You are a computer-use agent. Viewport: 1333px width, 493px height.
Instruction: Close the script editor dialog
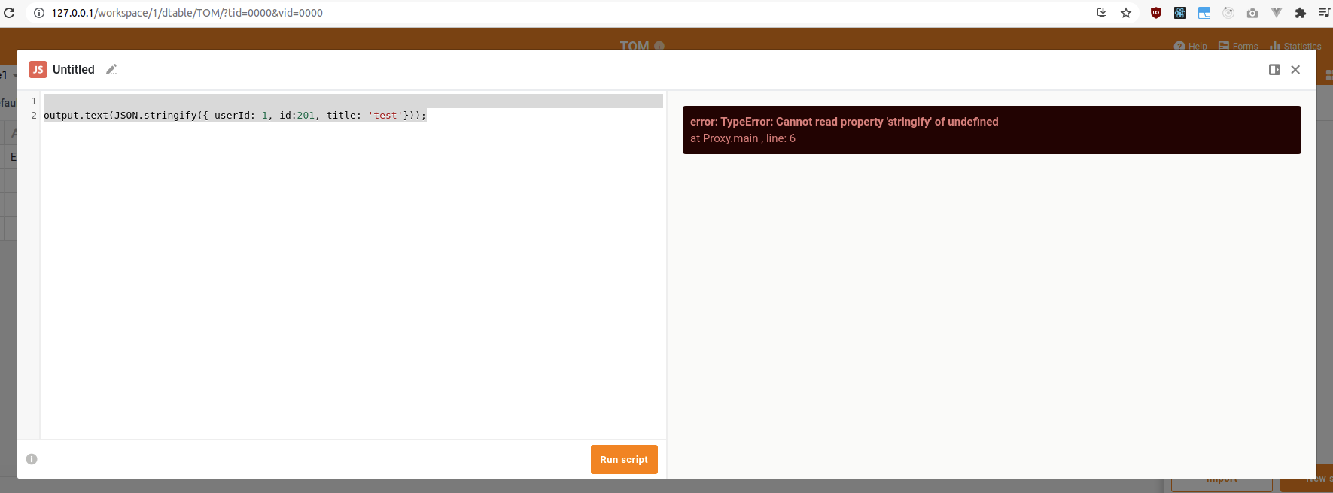[1295, 70]
